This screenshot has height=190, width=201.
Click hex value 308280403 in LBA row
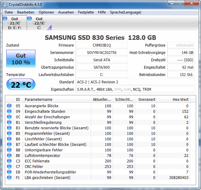179,177
